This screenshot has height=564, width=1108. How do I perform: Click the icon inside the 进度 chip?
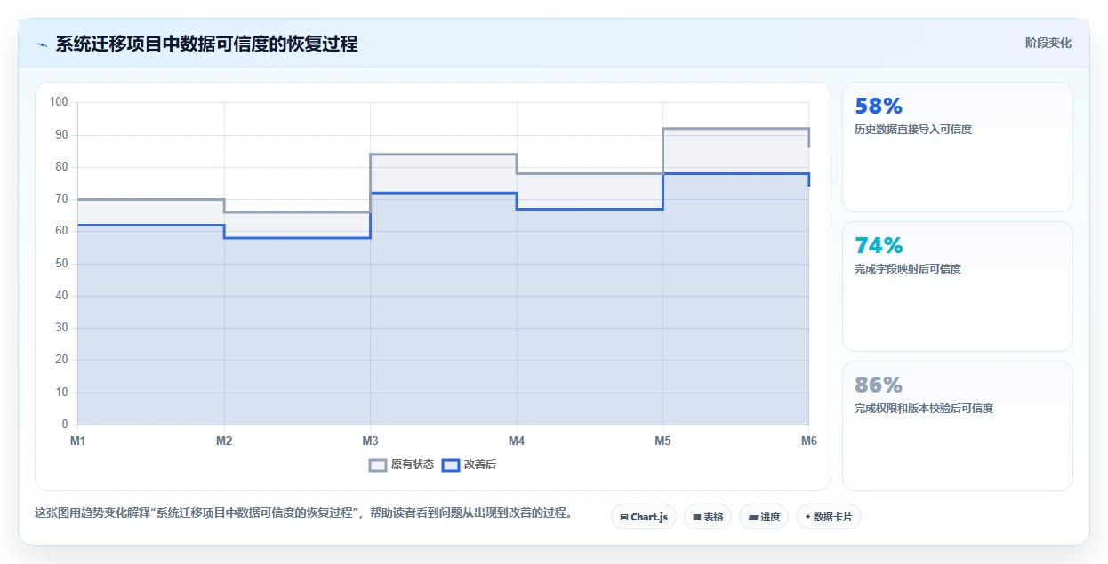pos(753,517)
